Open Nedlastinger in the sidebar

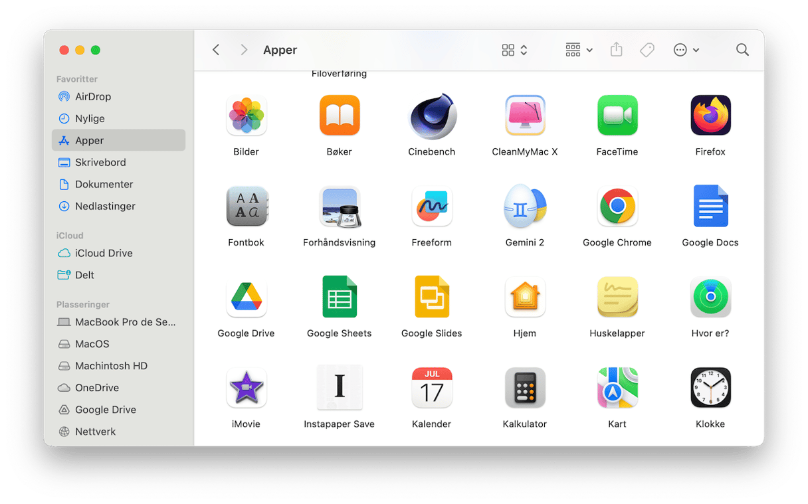click(118, 206)
